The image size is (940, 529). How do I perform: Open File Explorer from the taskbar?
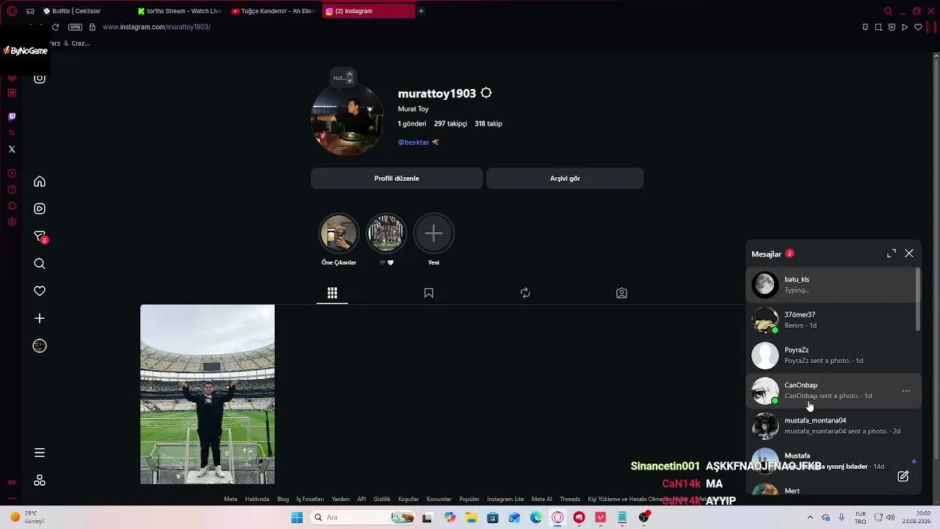pyautogui.click(x=471, y=517)
